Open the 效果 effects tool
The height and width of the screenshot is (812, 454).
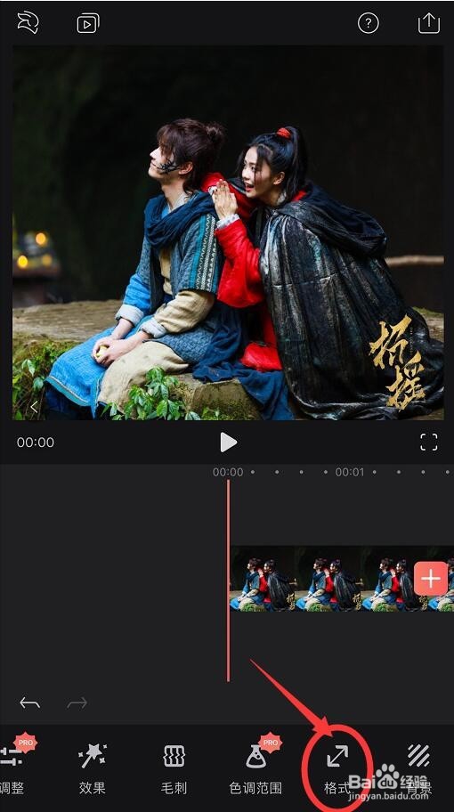tap(93, 769)
